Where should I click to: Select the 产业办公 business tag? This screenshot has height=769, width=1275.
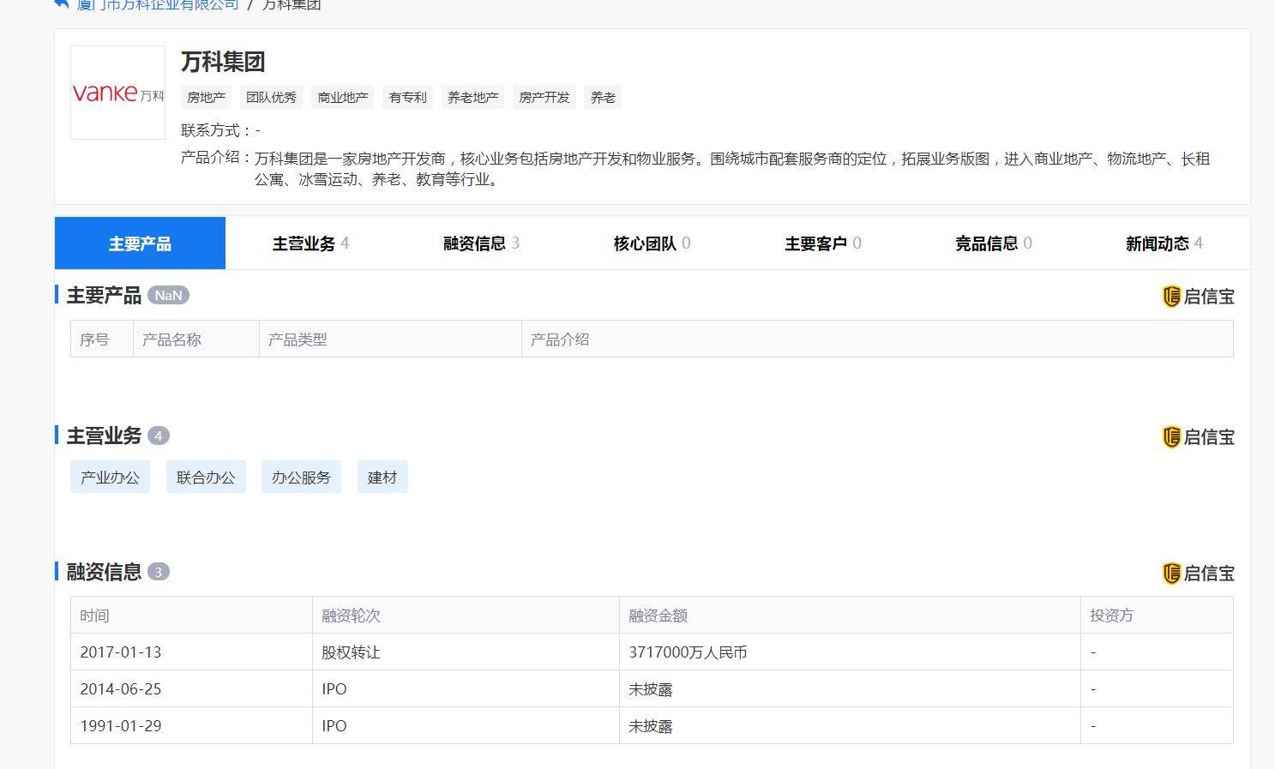click(110, 478)
